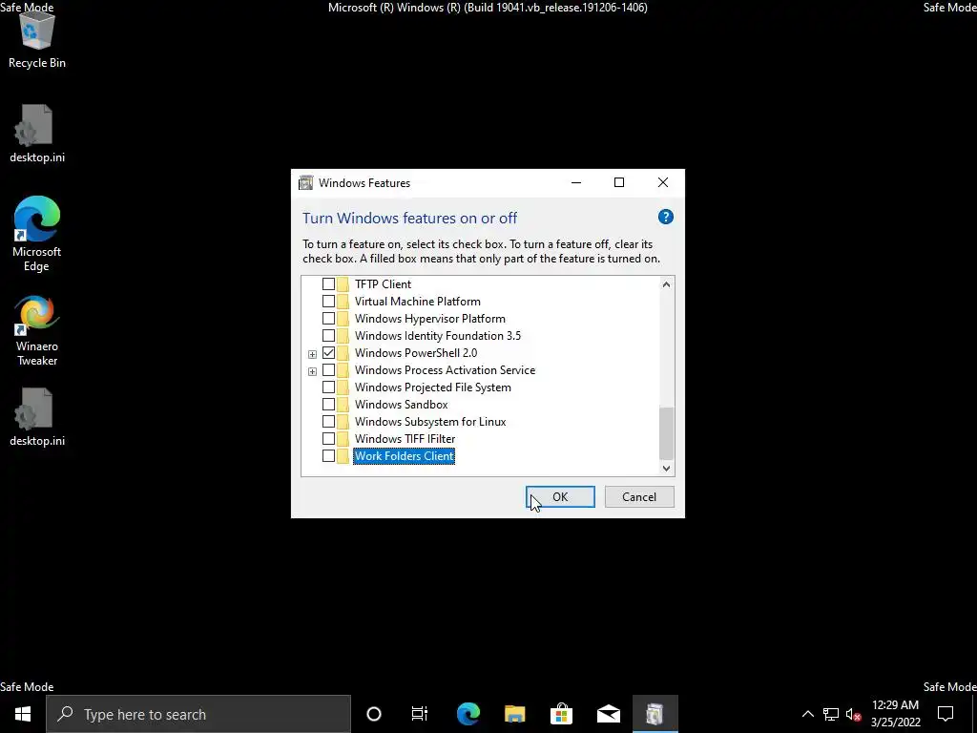Select the Windows TIFF IFilter label
Viewport: 977px width, 733px height.
tap(405, 439)
